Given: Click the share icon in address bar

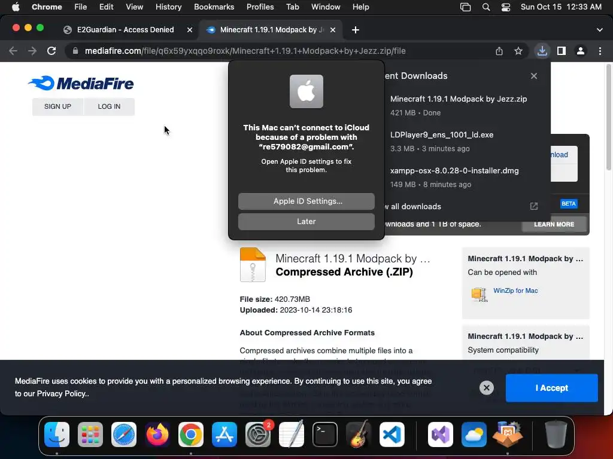Looking at the screenshot, I should 499,51.
